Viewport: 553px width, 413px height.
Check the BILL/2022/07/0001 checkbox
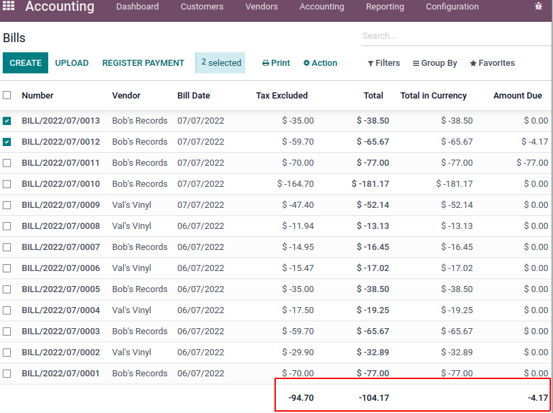tap(7, 374)
